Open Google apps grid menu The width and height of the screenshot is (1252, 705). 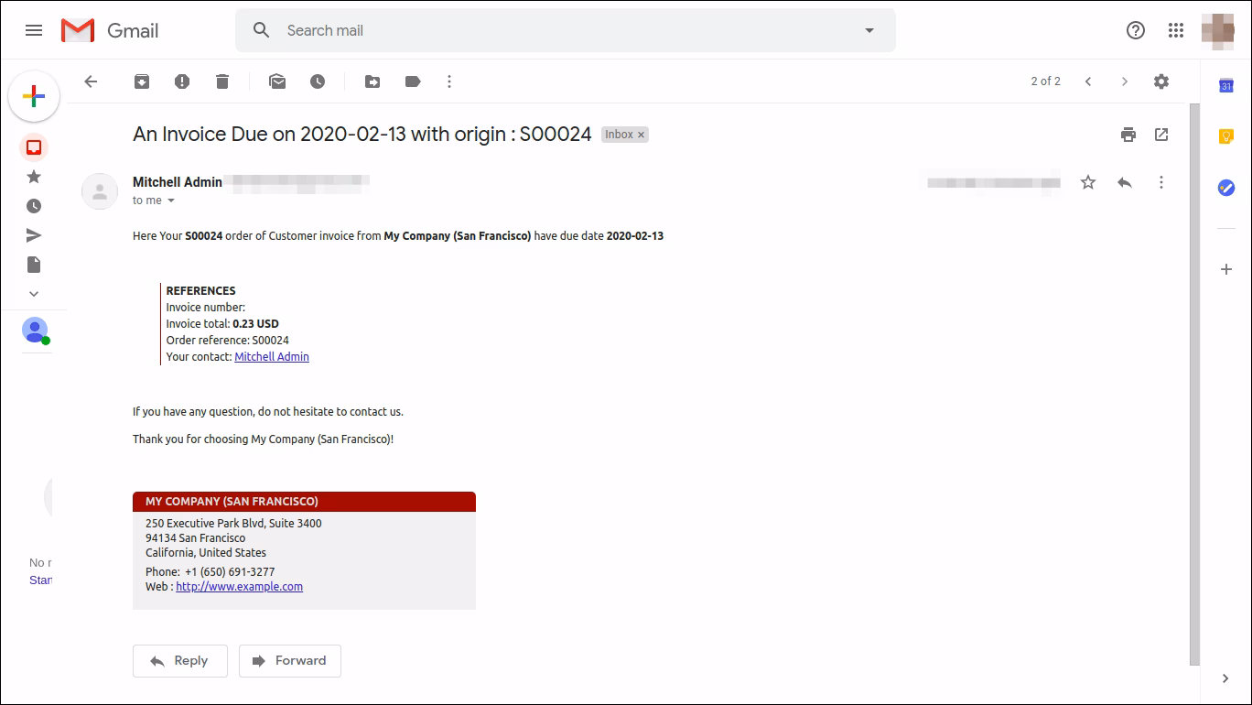[x=1176, y=30]
